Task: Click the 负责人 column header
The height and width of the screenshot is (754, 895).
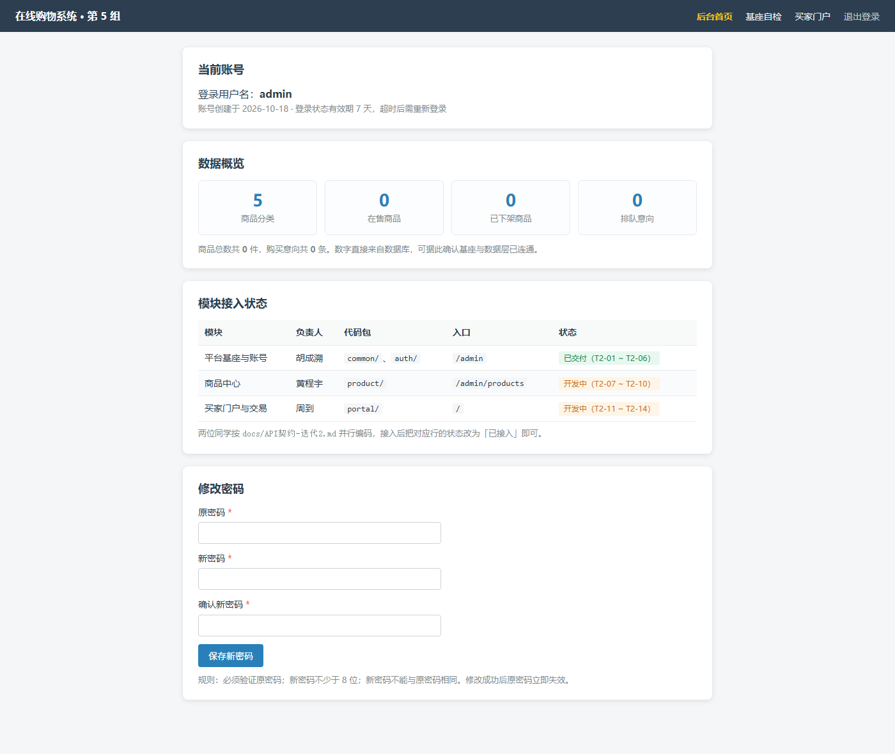Action: [x=309, y=332]
